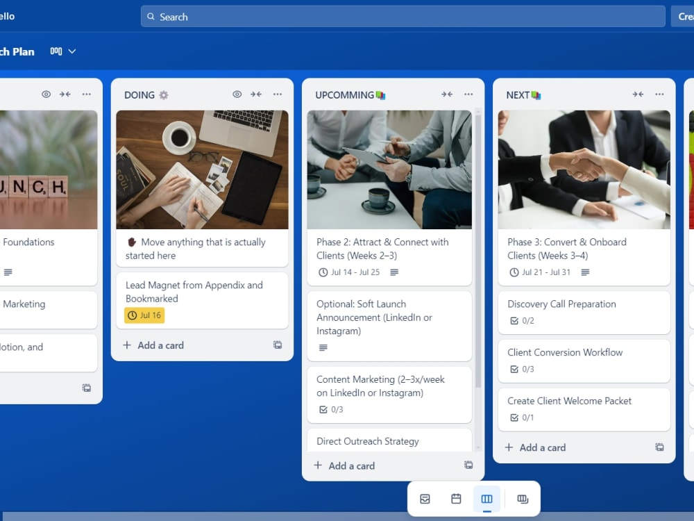Open the Switch boards icon in bottom bar
The image size is (694, 521).
[523, 499]
